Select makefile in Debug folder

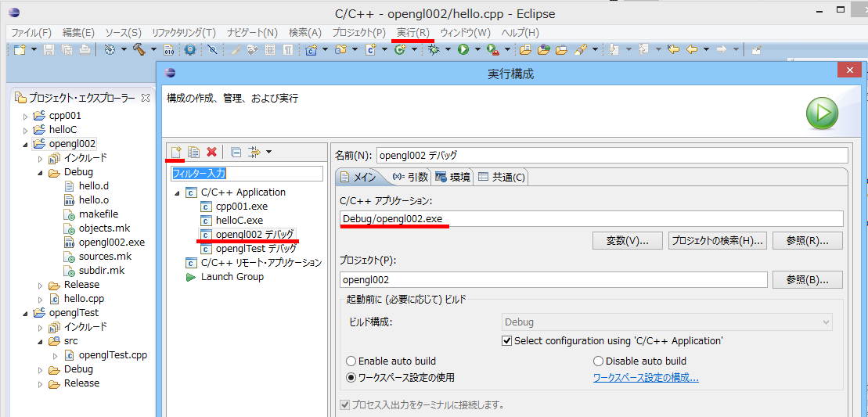tap(91, 214)
